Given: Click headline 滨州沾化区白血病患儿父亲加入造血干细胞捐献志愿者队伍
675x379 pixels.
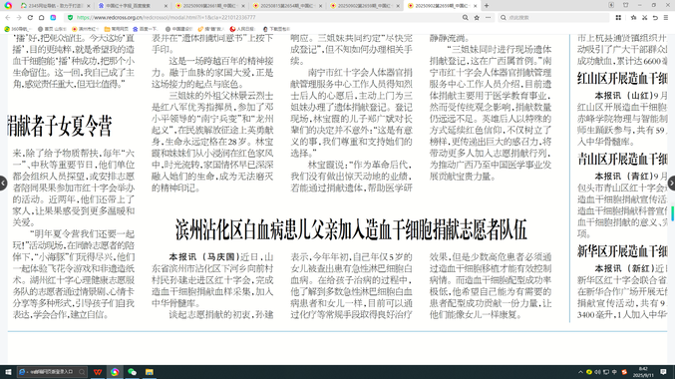Looking at the screenshot, I should 351,229.
